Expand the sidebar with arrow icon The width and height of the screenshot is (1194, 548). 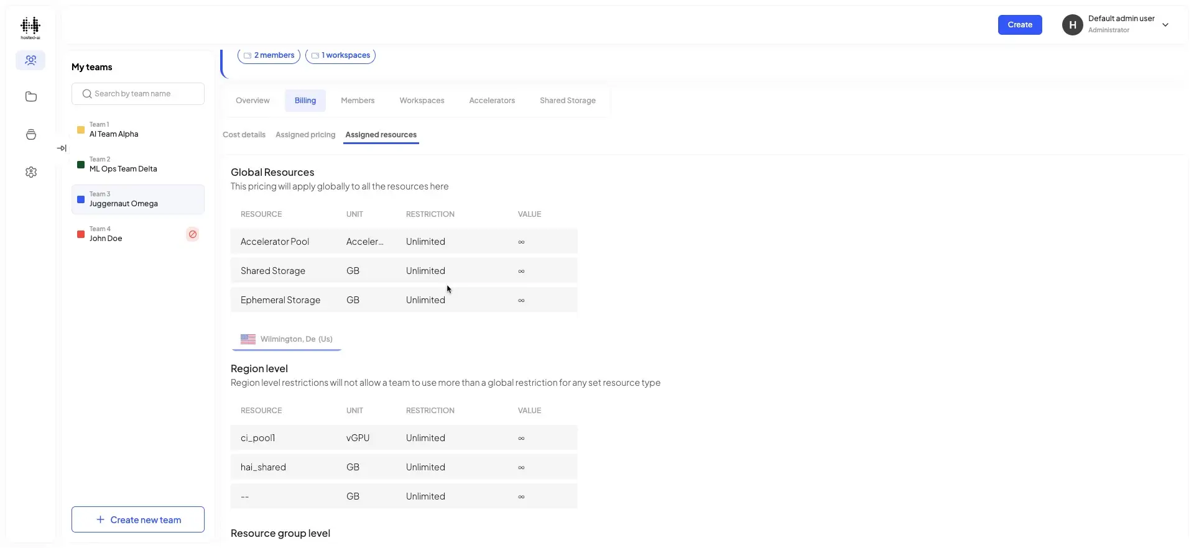click(62, 148)
